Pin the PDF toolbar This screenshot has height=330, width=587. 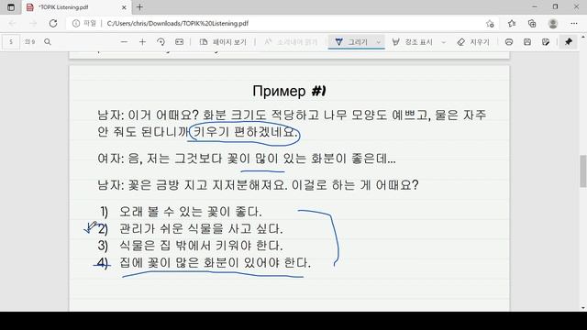(569, 42)
